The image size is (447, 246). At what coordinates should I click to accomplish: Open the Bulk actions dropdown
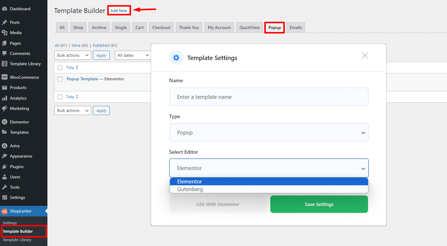tap(72, 55)
